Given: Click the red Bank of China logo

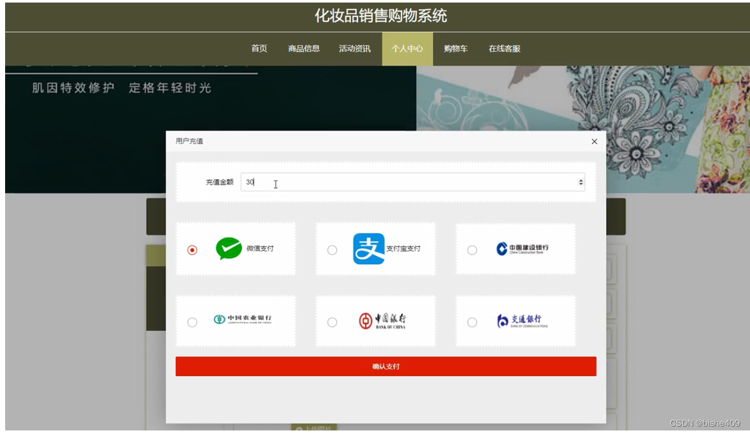Looking at the screenshot, I should point(382,321).
